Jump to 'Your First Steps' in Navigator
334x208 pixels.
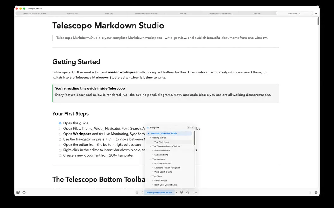(169, 142)
